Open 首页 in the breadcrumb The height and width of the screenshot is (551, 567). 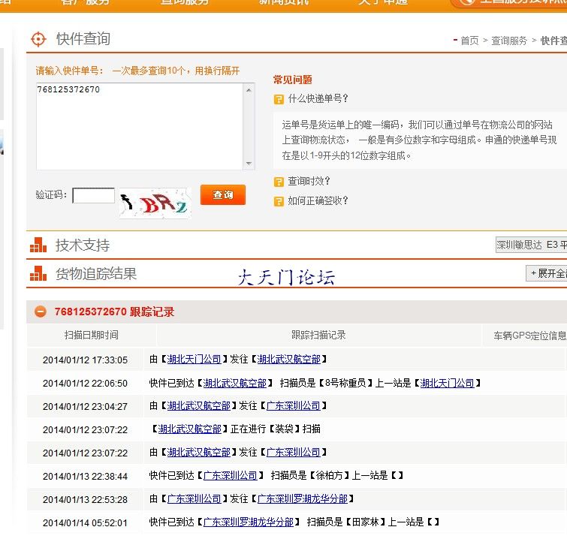coord(469,41)
